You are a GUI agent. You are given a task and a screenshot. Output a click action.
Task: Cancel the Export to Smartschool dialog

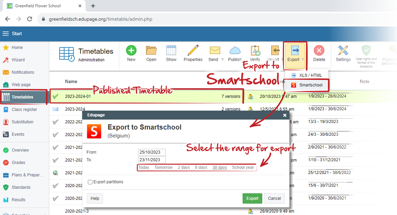pos(274,198)
